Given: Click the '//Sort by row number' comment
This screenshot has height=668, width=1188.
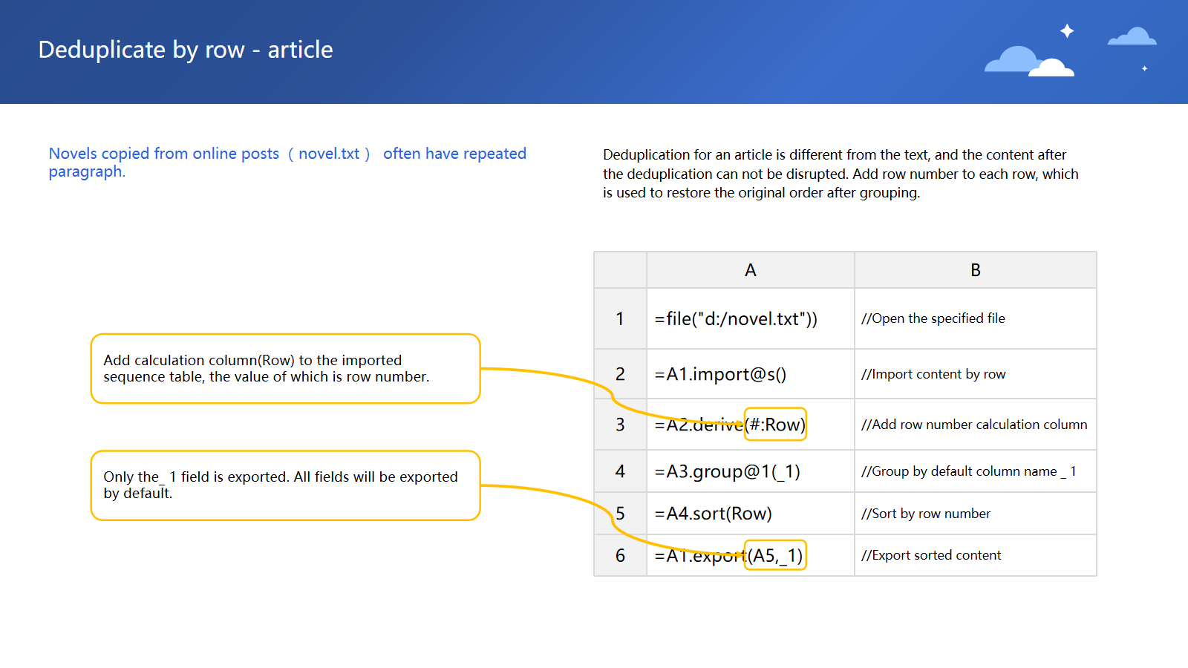Looking at the screenshot, I should pos(925,514).
